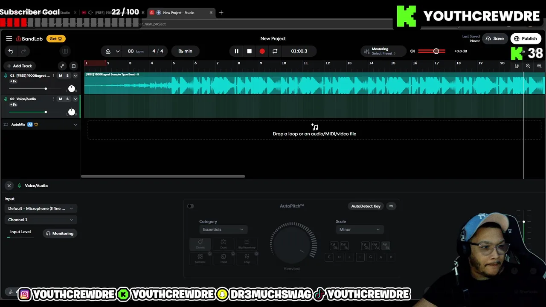546x307 pixels.
Task: Solo track 01 1900Rugrat
Action: click(x=67, y=75)
